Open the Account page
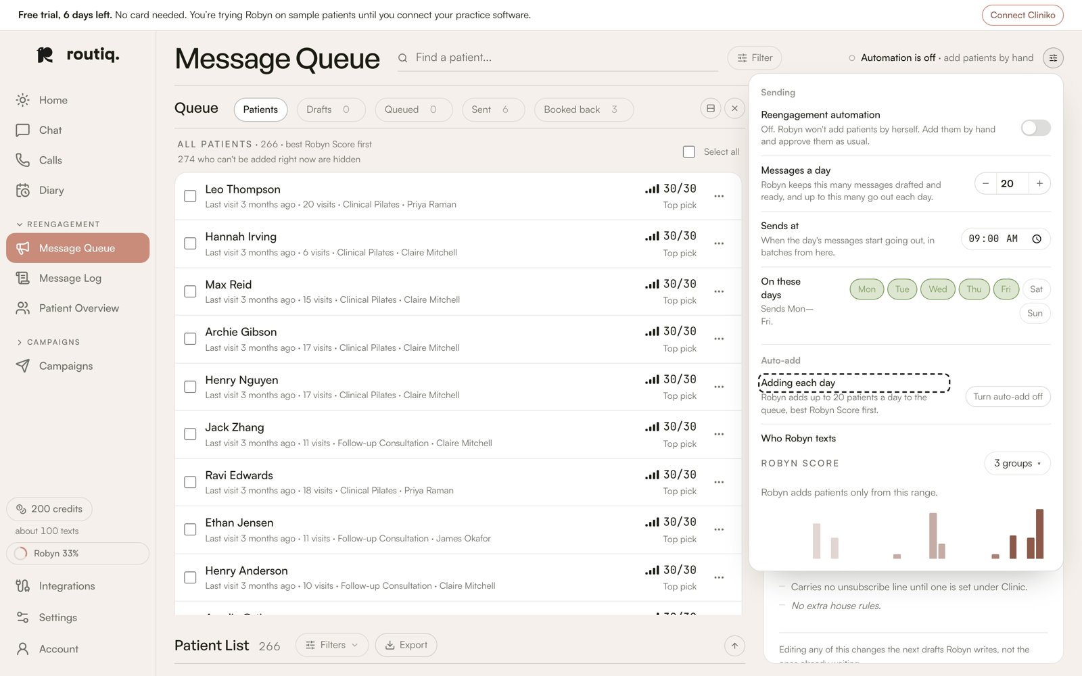Viewport: 1082px width, 676px height. pos(78,649)
